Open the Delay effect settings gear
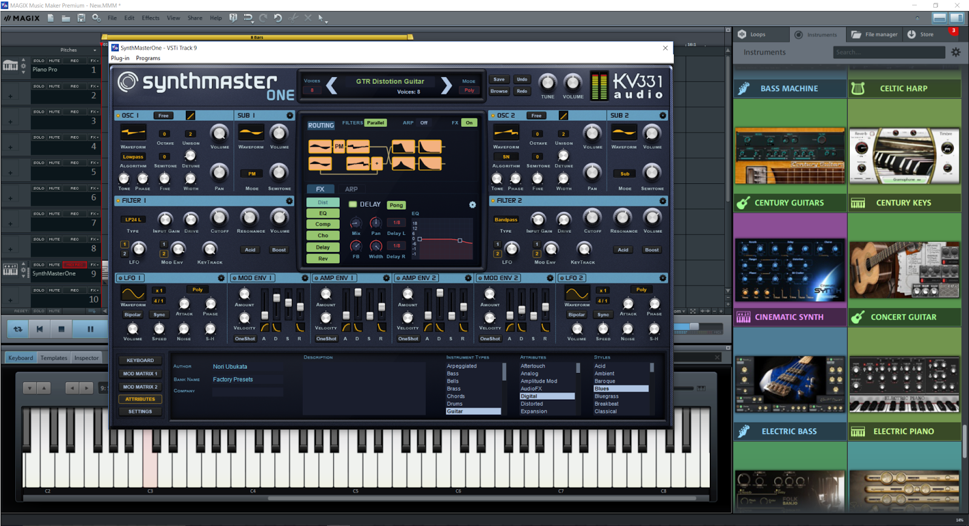This screenshot has height=526, width=969. point(472,205)
